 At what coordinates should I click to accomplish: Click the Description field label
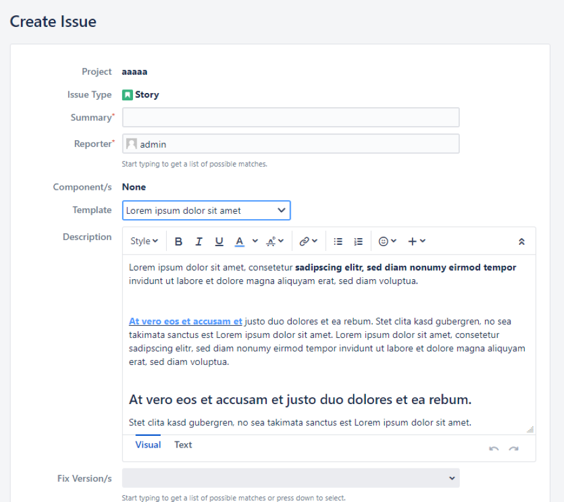click(87, 237)
